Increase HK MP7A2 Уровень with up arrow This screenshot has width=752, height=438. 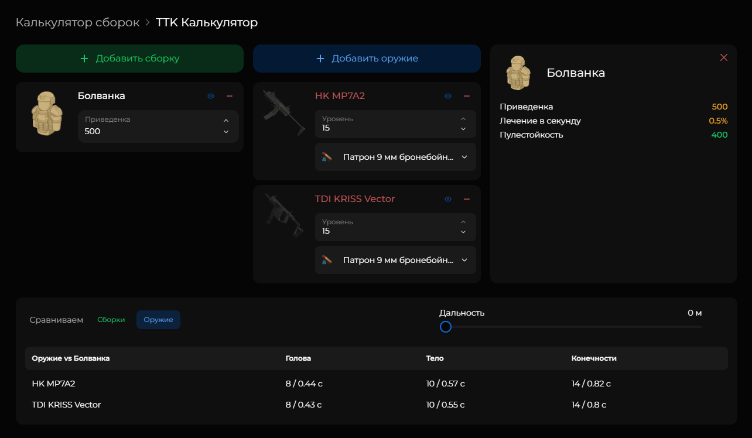pos(463,119)
